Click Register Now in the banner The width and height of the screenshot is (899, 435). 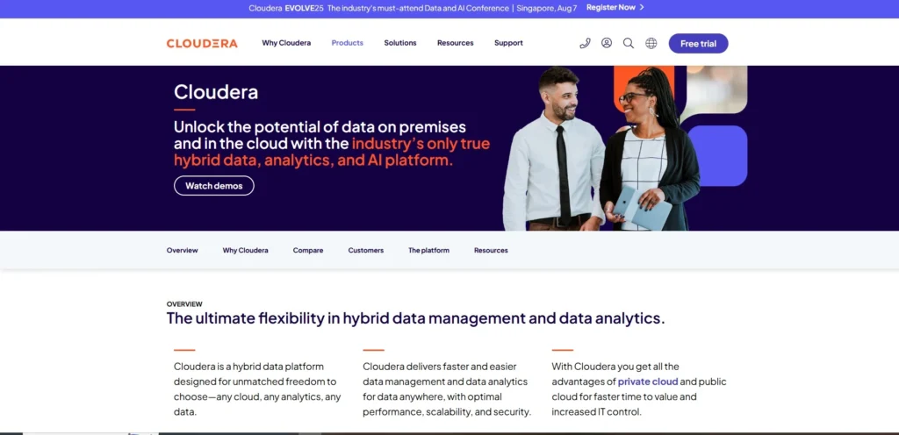click(611, 7)
